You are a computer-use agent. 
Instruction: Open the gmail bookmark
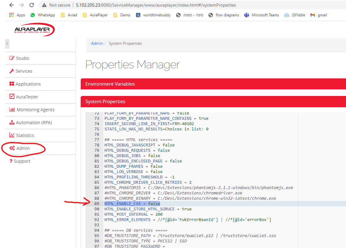point(319,15)
